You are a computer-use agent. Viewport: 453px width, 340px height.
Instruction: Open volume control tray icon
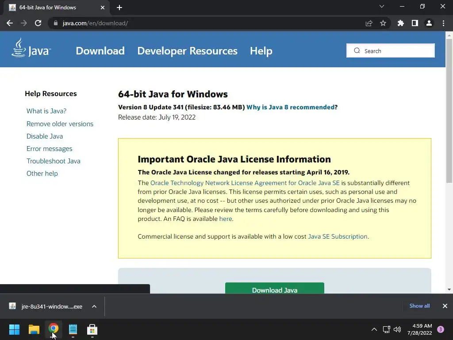pos(398,329)
